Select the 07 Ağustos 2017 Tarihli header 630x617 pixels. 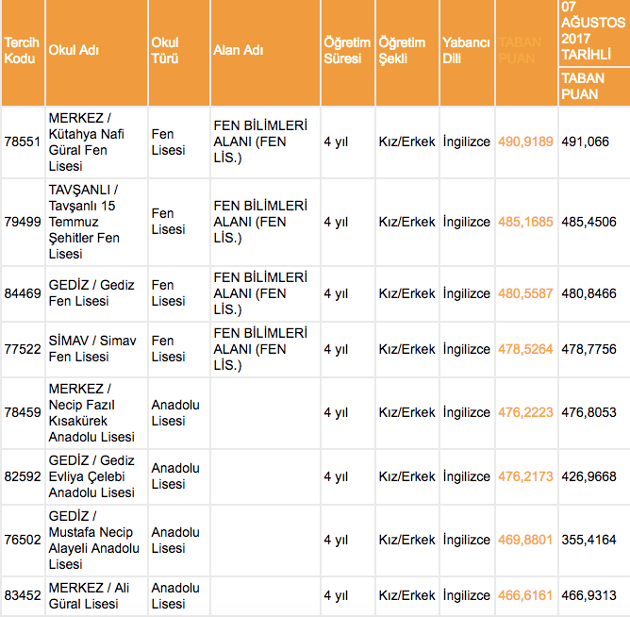[x=592, y=31]
